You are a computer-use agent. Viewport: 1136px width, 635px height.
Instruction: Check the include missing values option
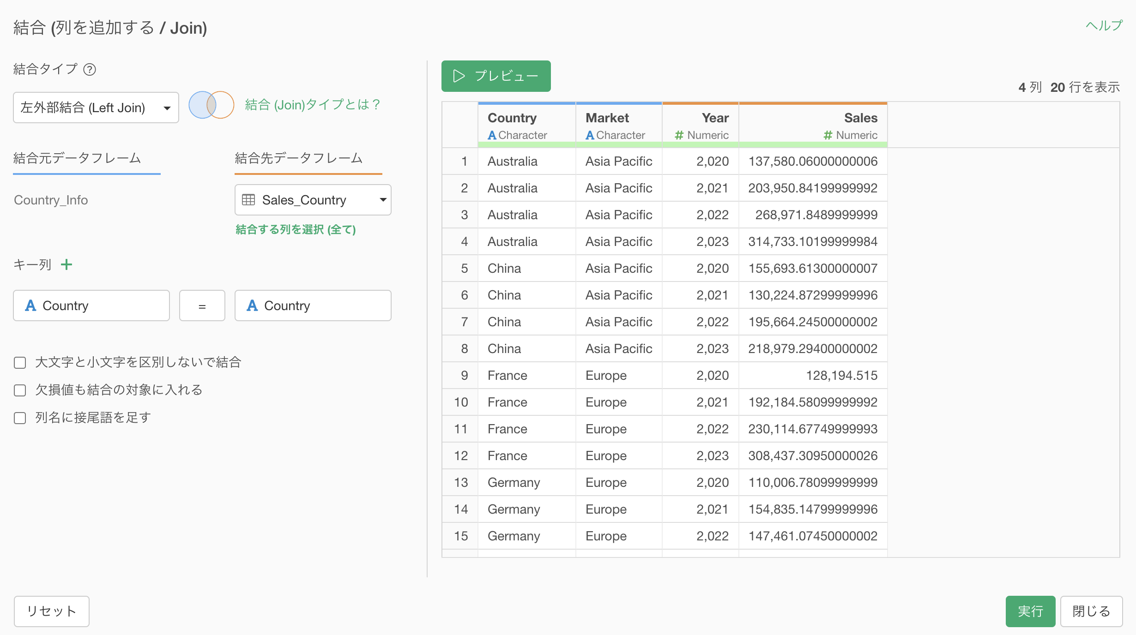pyautogui.click(x=20, y=390)
